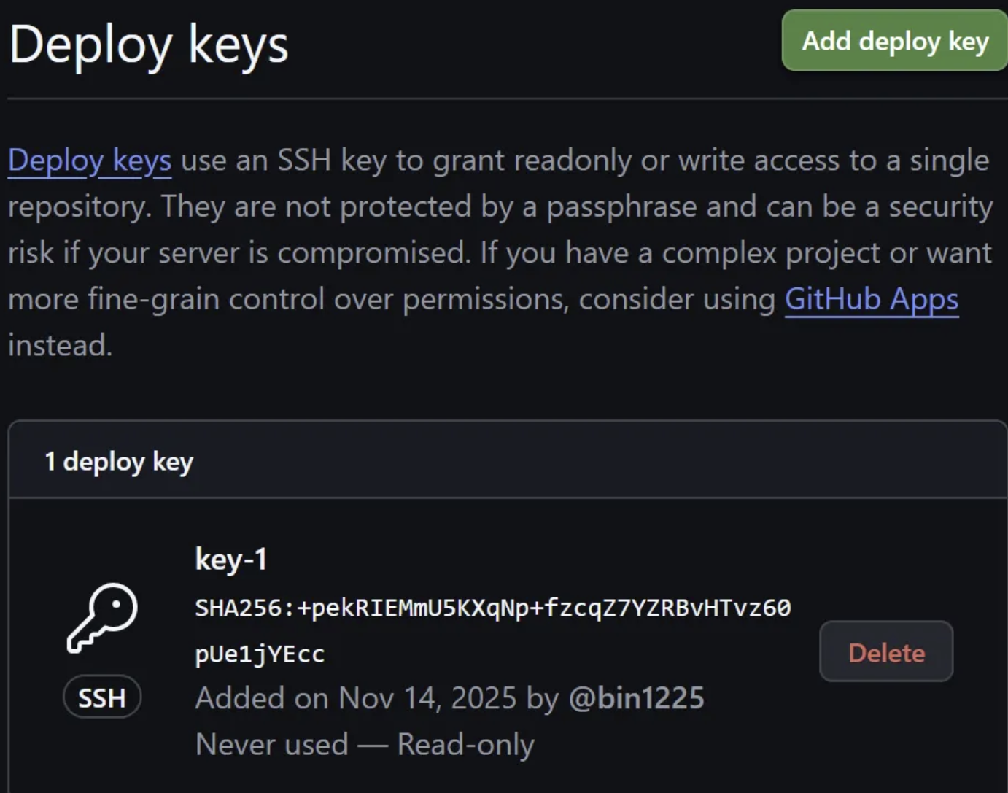Click the "Read-only" access label
The height and width of the screenshot is (793, 1008).
pyautogui.click(x=465, y=745)
